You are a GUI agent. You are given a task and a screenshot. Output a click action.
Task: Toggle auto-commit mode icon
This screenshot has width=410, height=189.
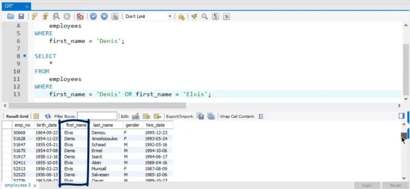115,16
